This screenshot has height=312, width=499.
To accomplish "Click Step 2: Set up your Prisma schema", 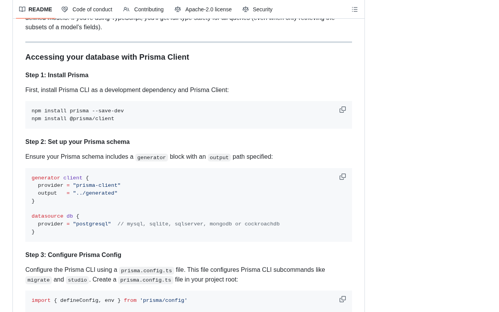I will (78, 142).
